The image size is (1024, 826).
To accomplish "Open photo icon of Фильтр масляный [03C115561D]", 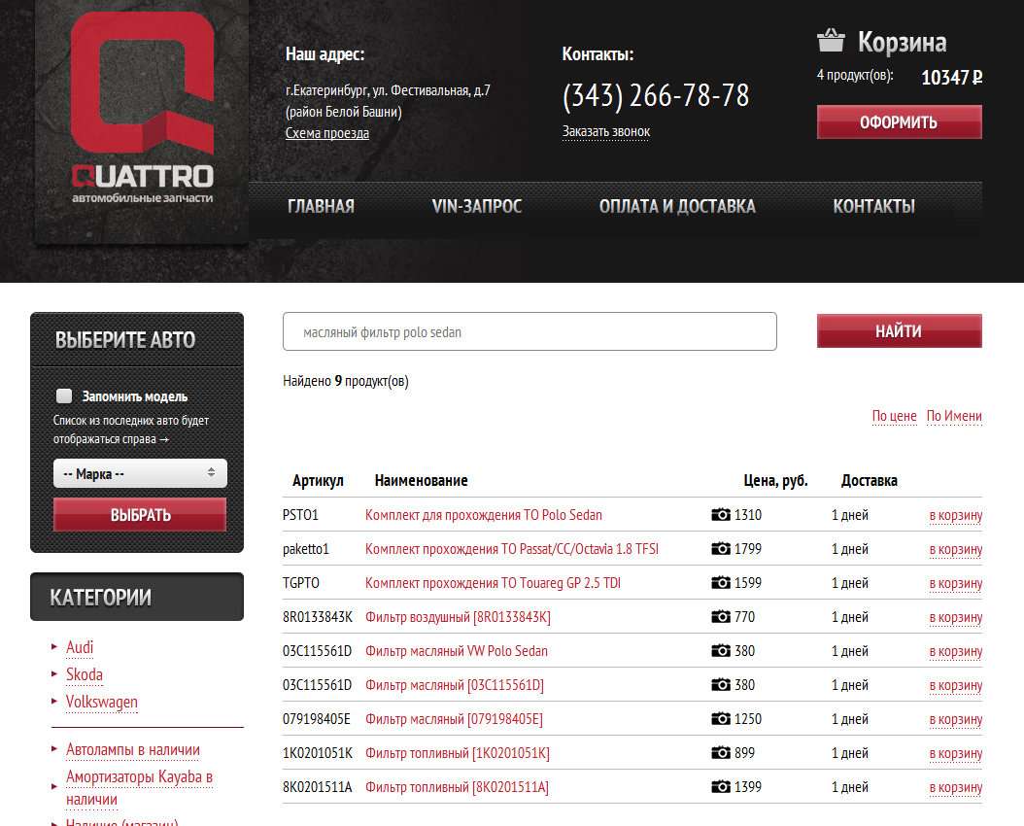I will tap(721, 684).
